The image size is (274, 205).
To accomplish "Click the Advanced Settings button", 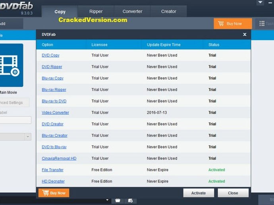I will tap(14, 102).
